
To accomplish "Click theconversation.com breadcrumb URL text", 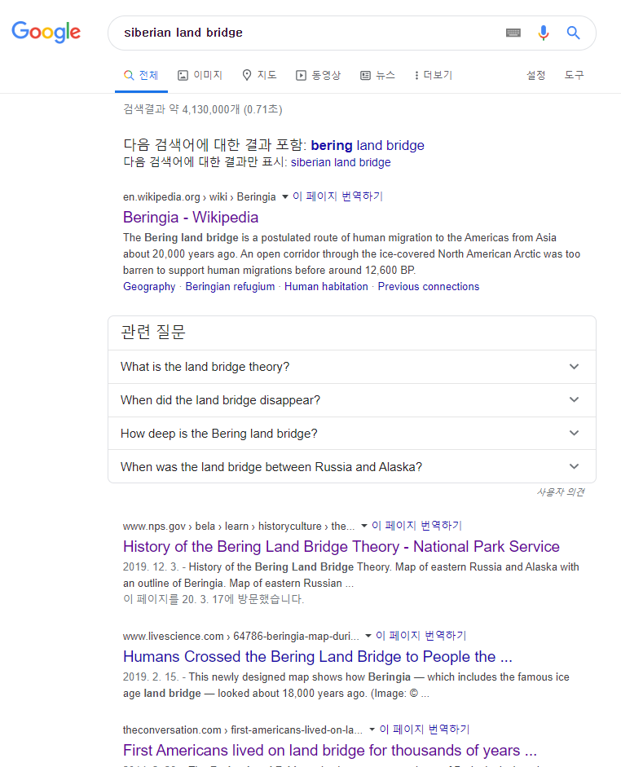I will click(x=243, y=730).
